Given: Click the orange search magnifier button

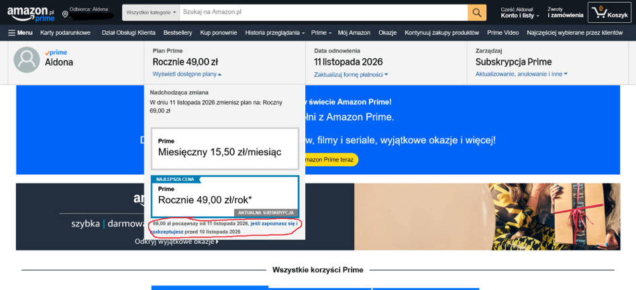Looking at the screenshot, I should [477, 13].
